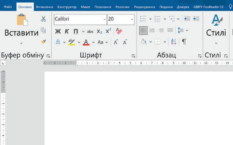Open the shading color dropdown arrow
The image size is (233, 145).
tap(151, 42)
